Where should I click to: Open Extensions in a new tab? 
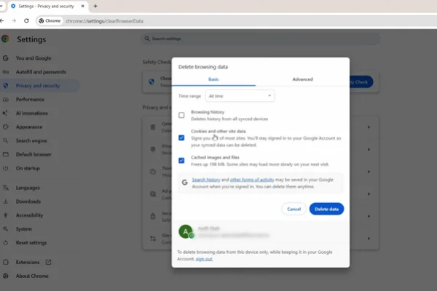pos(28,262)
